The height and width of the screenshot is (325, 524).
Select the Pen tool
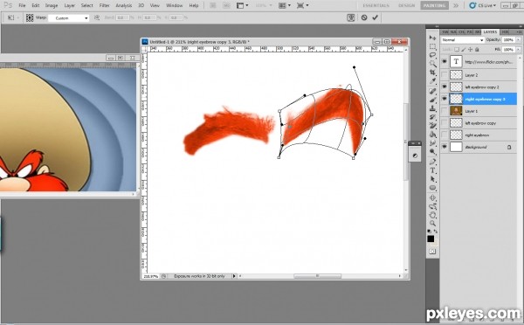click(432, 162)
